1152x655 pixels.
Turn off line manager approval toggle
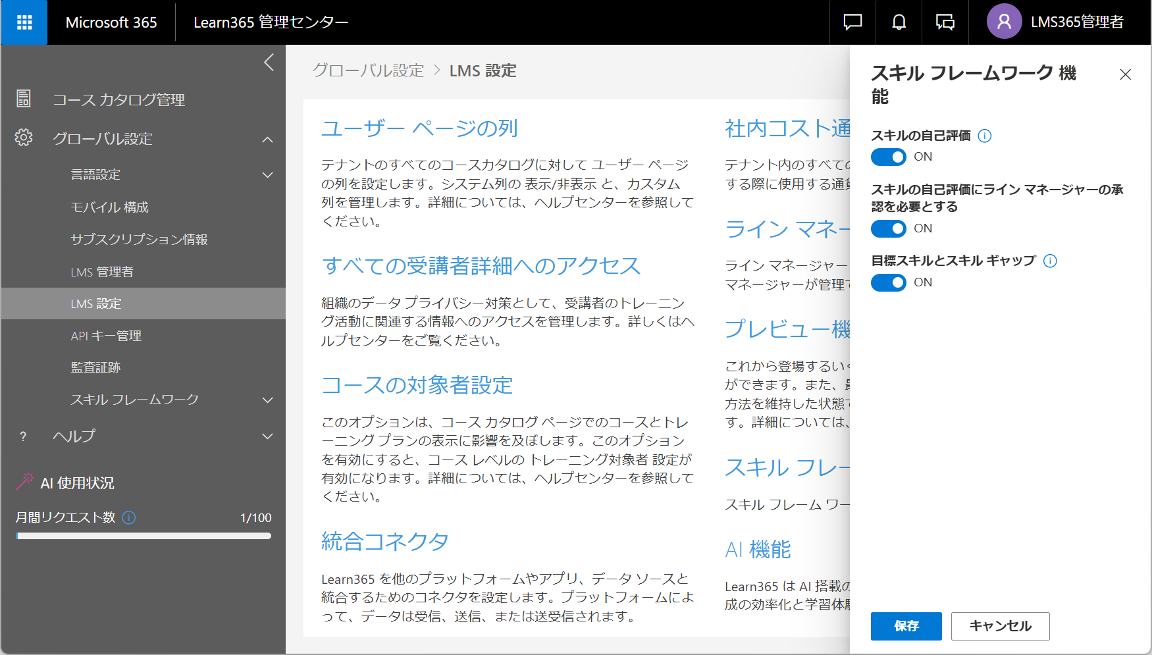(889, 228)
